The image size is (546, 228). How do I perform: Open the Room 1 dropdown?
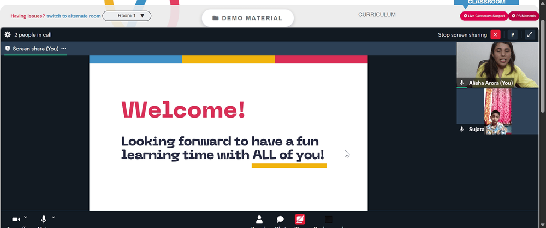pyautogui.click(x=127, y=16)
